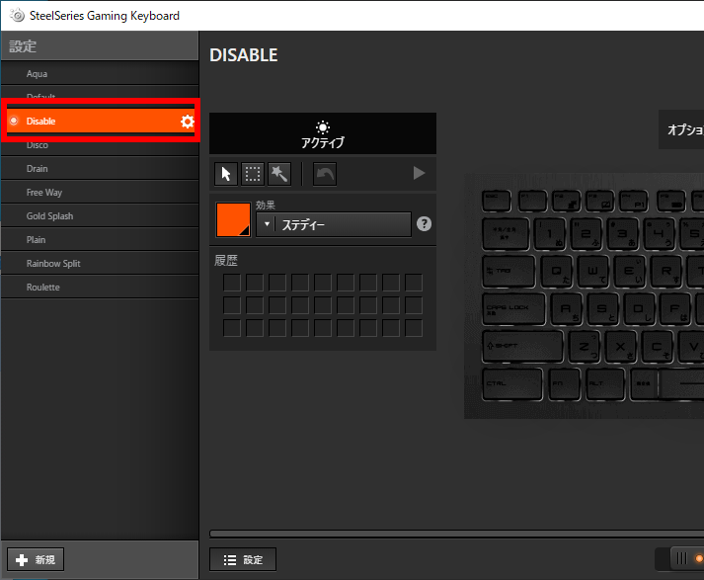Select the TAB key on keyboard image
Viewport: 704px width, 580px height.
[x=508, y=272]
